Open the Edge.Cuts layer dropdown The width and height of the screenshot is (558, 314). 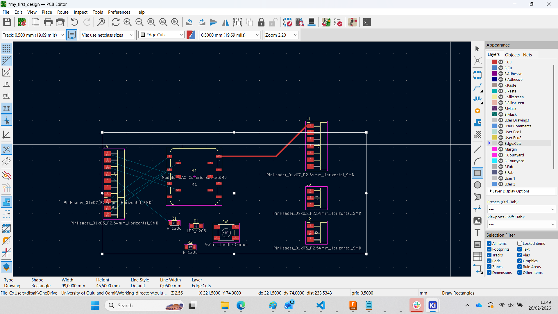click(x=162, y=35)
